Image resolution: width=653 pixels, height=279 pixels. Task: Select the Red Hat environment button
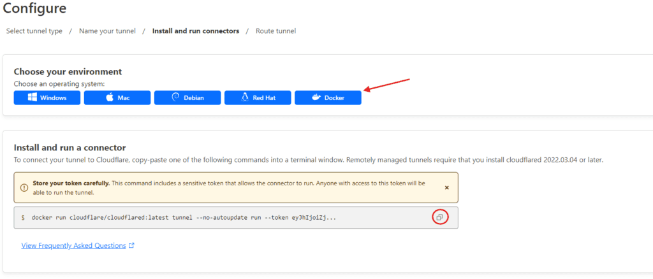tap(258, 97)
